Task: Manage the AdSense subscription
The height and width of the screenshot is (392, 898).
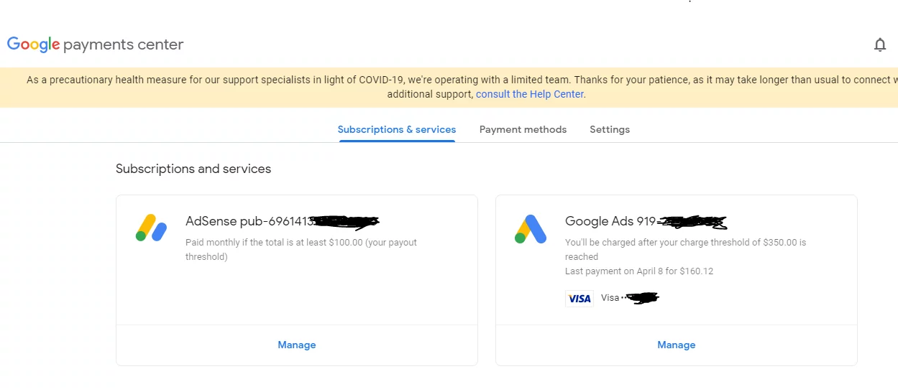Action: [297, 345]
